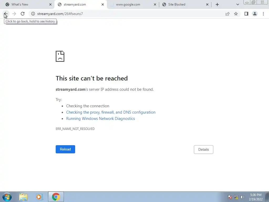Click the volume speaker tray icon
Screen dimensions: 269x202
click(x=242, y=197)
